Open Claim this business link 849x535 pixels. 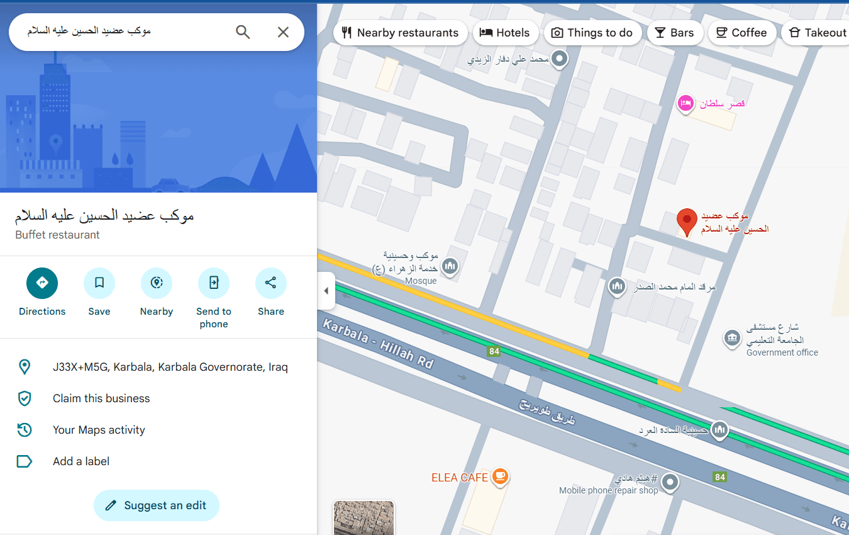[101, 398]
